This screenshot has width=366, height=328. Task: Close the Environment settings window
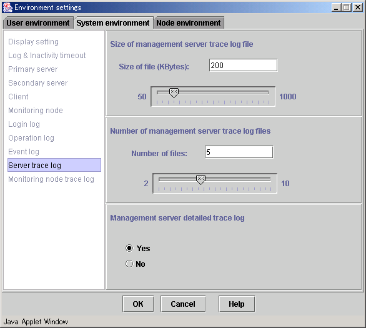(358, 7)
